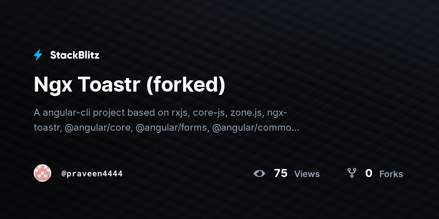
Task: Click the StackBlitz wordmark text
Action: (x=75, y=55)
